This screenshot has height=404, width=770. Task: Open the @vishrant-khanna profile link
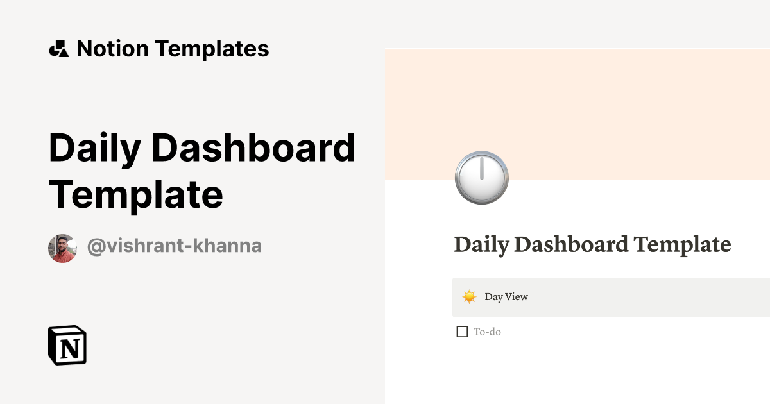[x=175, y=246]
